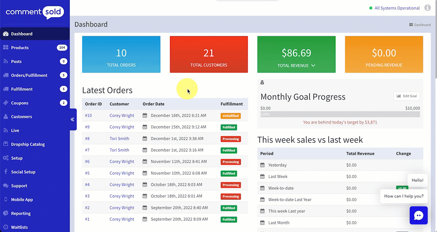This screenshot has width=437, height=232.
Task: Open order #10 link
Action: coord(88,116)
